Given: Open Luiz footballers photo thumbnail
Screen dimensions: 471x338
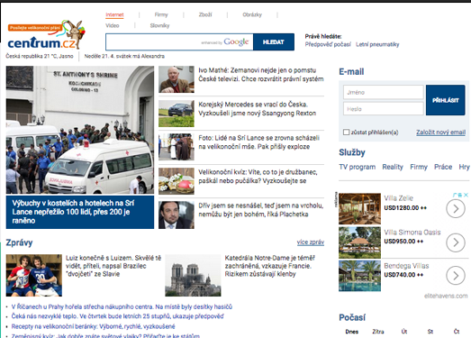Looking at the screenshot, I should 34,276.
